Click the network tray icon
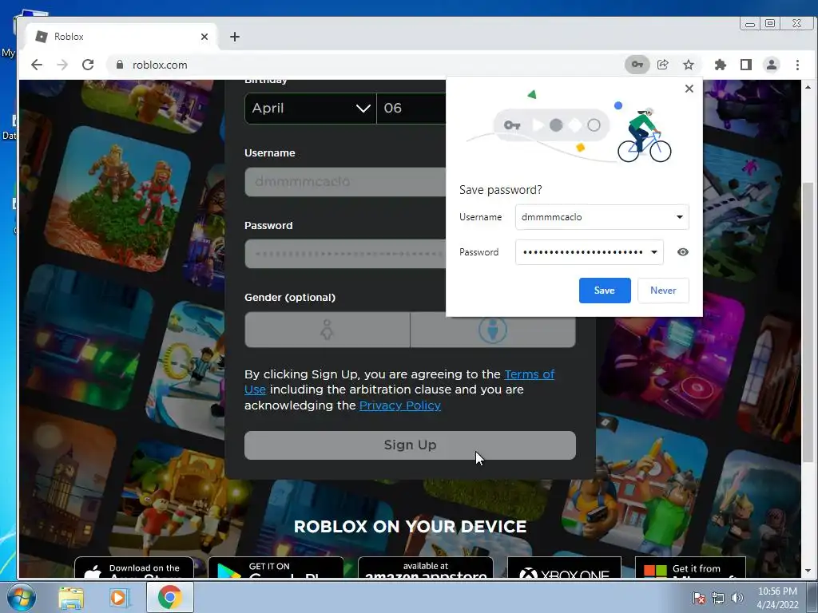Viewport: 818px width, 613px height. pyautogui.click(x=718, y=598)
